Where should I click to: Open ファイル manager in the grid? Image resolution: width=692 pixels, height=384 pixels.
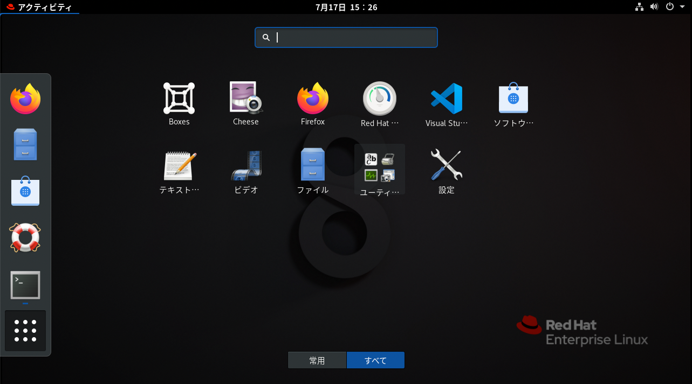[313, 171]
